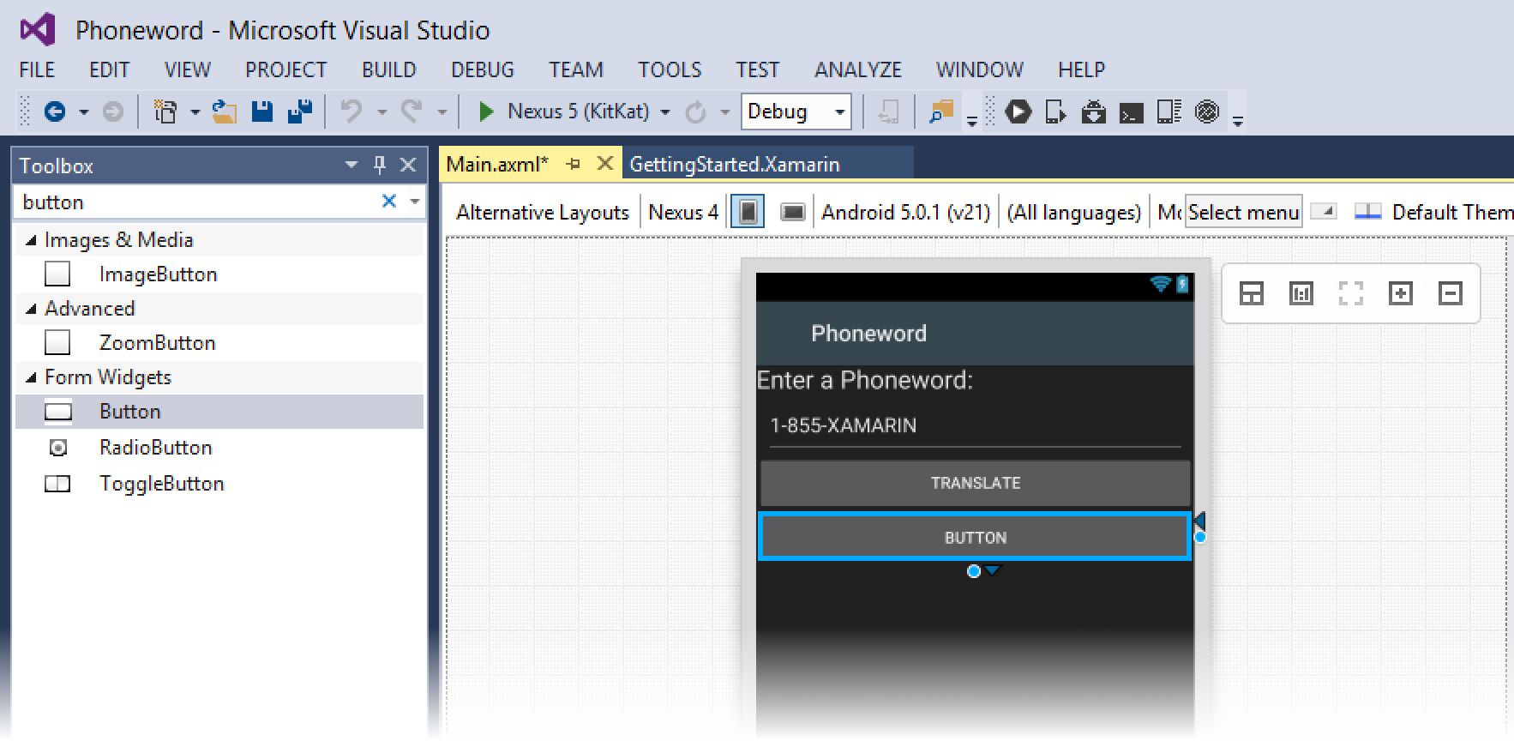Clear the Toolbox search text
Viewport: 1514px width, 741px height.
388,202
